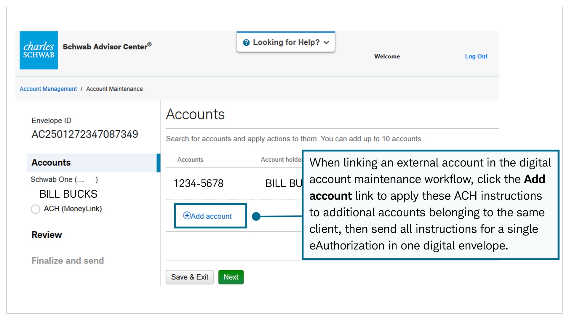The image size is (569, 320).
Task: Open the Review step in sidebar
Action: tap(47, 235)
